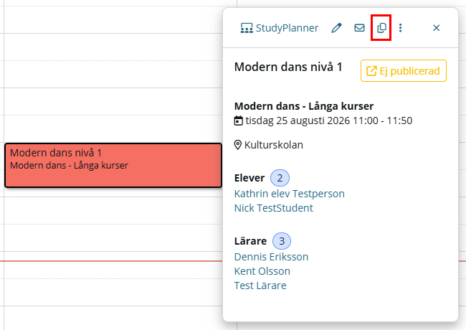Image resolution: width=466 pixels, height=330 pixels.
Task: Click the Kulturskolan location text
Action: pos(273,145)
